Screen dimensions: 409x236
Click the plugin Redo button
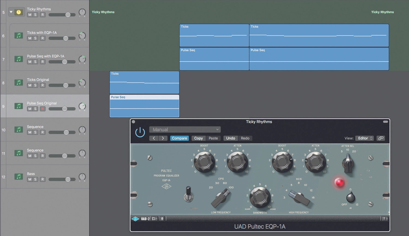click(x=245, y=138)
